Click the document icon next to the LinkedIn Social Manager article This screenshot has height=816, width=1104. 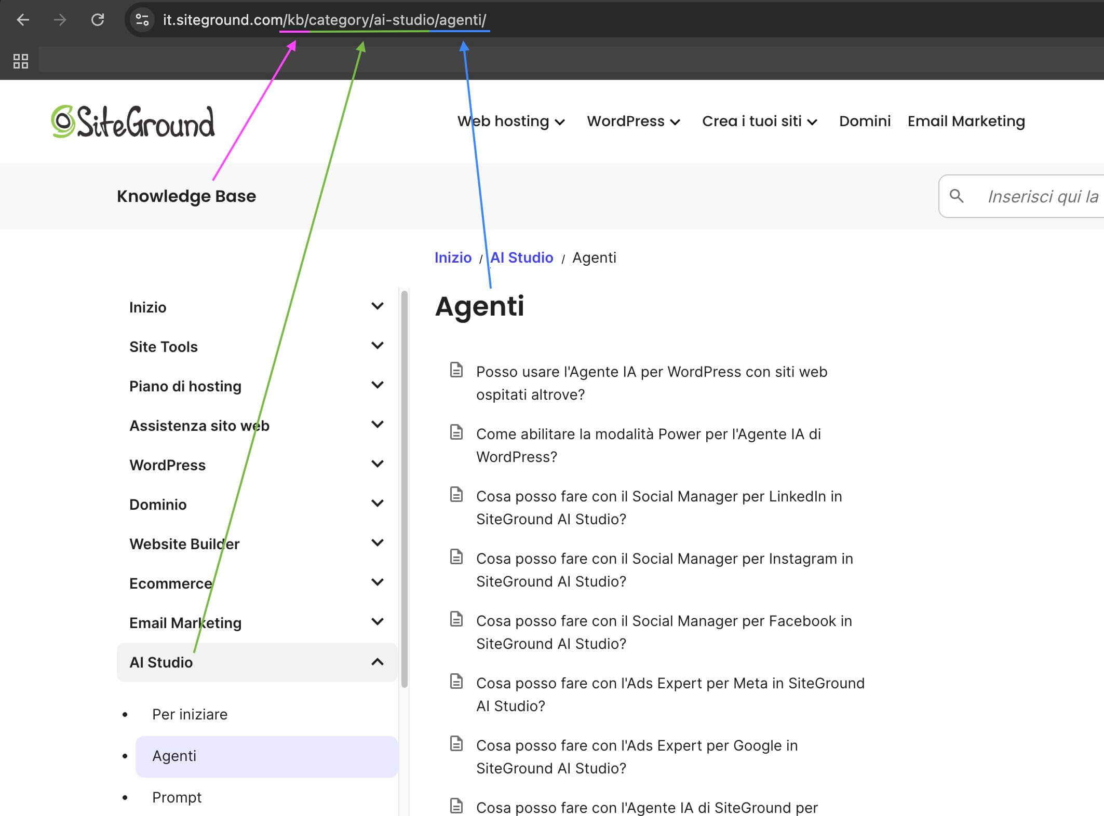click(457, 495)
